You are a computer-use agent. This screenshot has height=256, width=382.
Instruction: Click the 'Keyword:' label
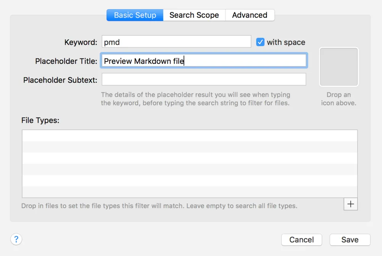point(81,42)
